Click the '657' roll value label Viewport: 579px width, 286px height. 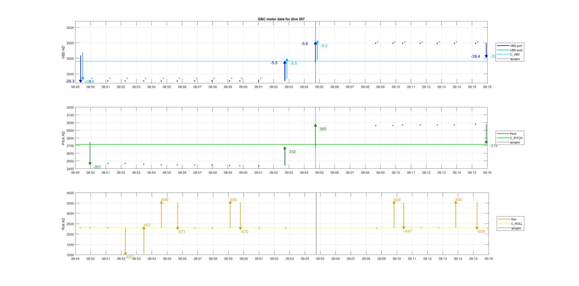click(147, 225)
